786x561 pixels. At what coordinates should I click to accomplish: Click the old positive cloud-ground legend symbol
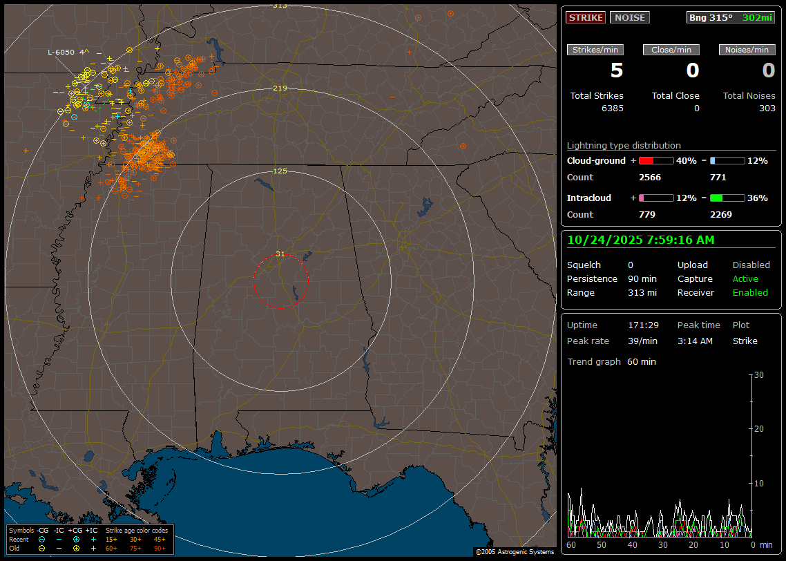tap(76, 548)
